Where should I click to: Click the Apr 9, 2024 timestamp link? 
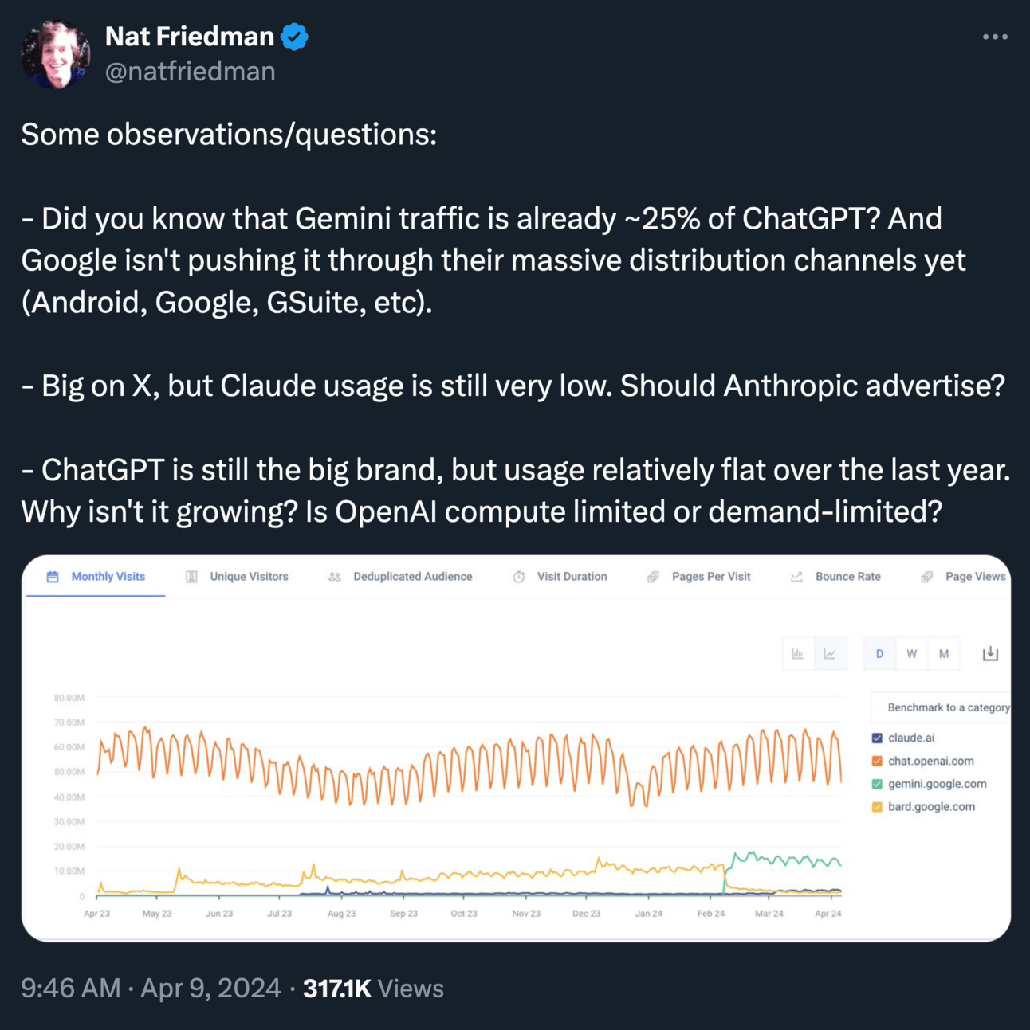(x=210, y=989)
